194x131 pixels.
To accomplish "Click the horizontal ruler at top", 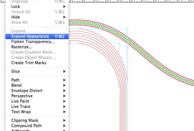I will click(131, 1).
